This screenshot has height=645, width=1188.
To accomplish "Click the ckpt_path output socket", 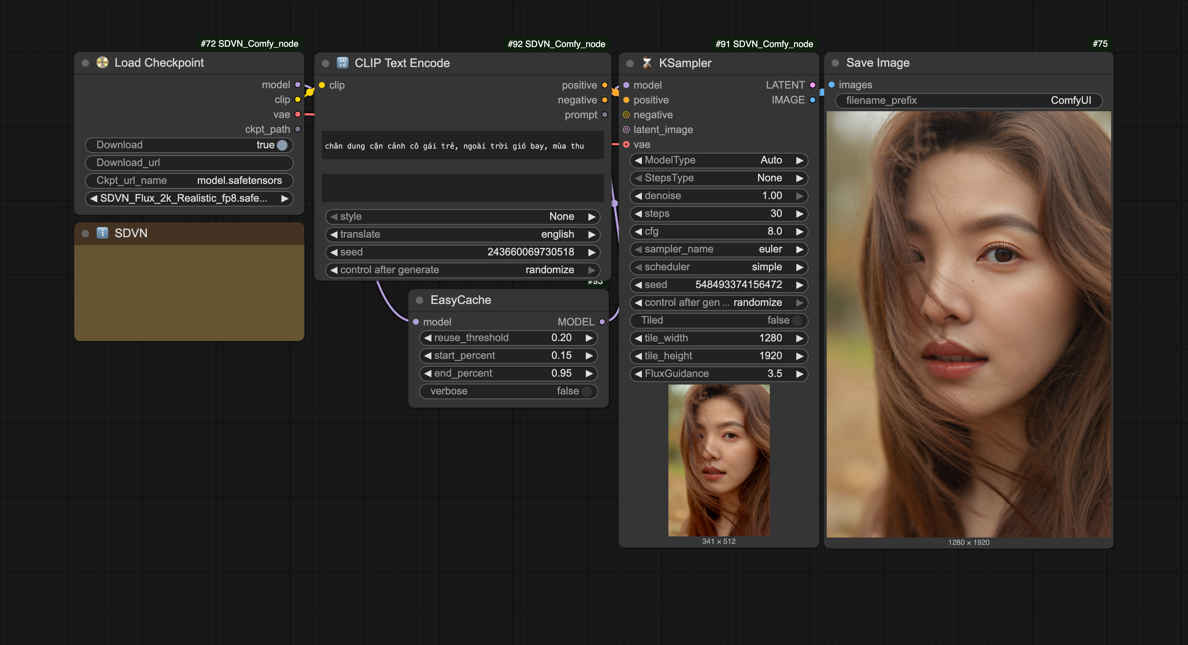I will (x=298, y=129).
